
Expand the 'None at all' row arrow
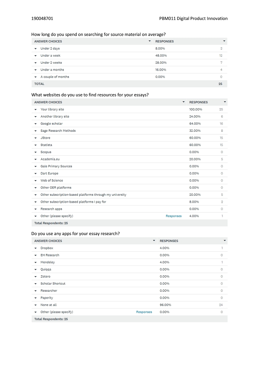click(x=35, y=305)
